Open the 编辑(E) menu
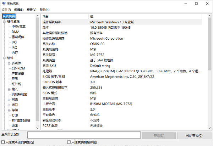 [x=19, y=9]
